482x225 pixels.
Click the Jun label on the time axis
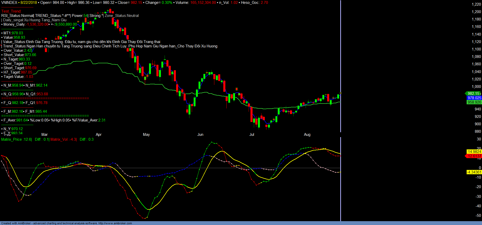200,135
